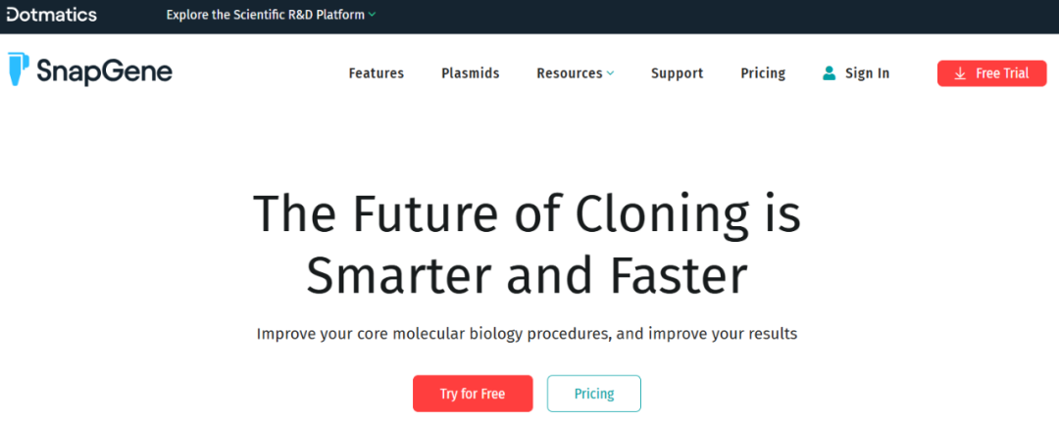Click the outlined Pricing button below headline
The image size is (1059, 421).
(x=594, y=394)
